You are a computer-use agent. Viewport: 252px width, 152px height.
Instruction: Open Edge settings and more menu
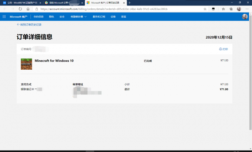pyautogui.click(x=247, y=9)
